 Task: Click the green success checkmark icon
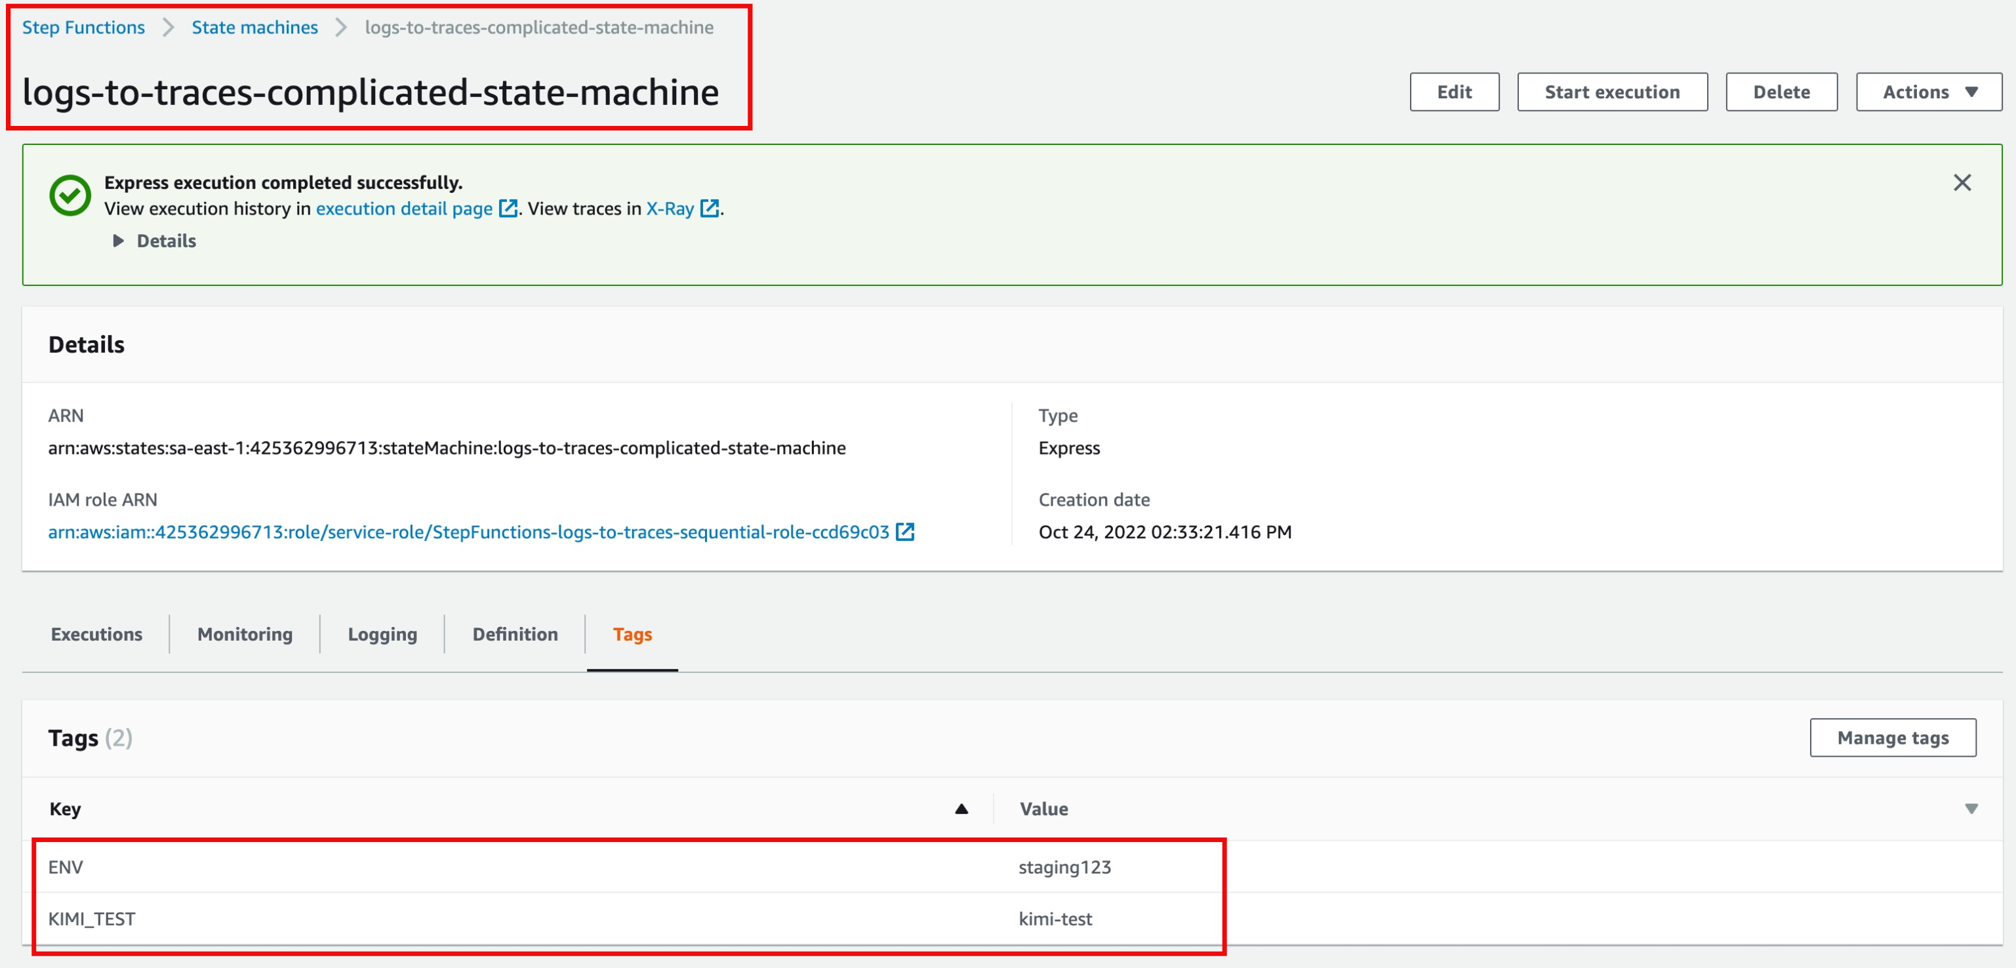pos(70,195)
